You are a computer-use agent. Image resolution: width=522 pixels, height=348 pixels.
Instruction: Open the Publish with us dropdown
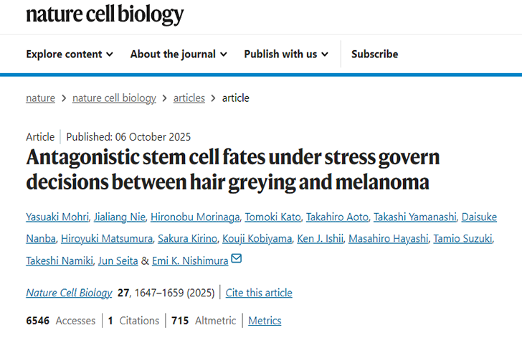tap(286, 54)
